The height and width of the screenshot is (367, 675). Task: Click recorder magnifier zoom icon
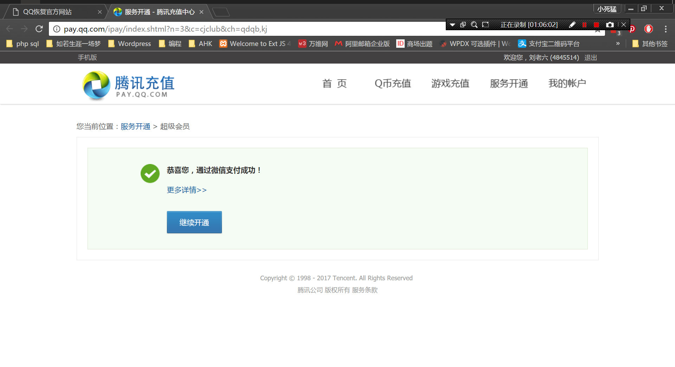click(x=474, y=25)
